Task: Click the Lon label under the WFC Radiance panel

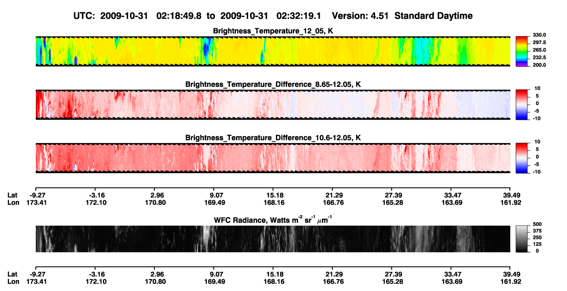Action: [14, 282]
